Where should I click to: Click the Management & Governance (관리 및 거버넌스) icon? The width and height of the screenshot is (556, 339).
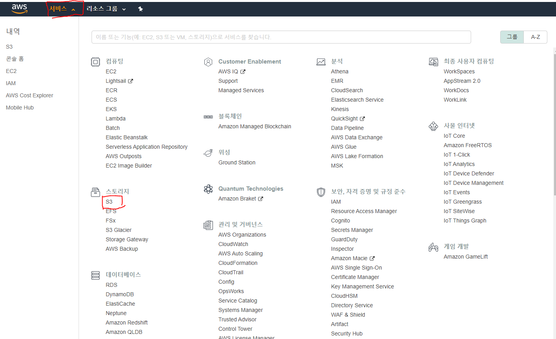coord(208,225)
